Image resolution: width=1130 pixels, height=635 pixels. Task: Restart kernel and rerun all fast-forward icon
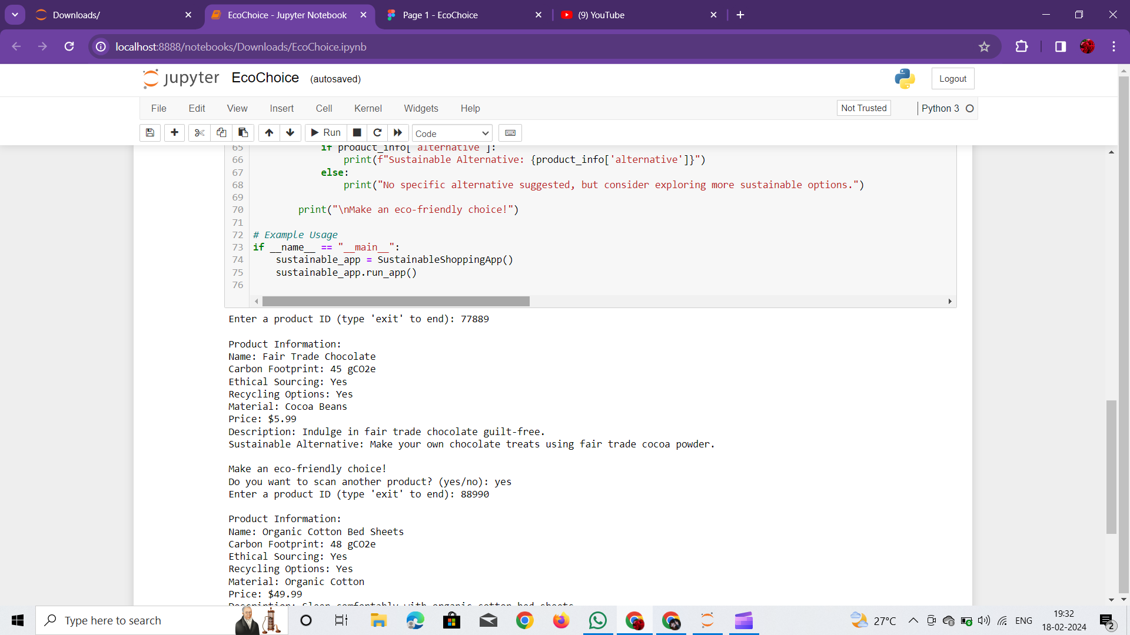398,133
